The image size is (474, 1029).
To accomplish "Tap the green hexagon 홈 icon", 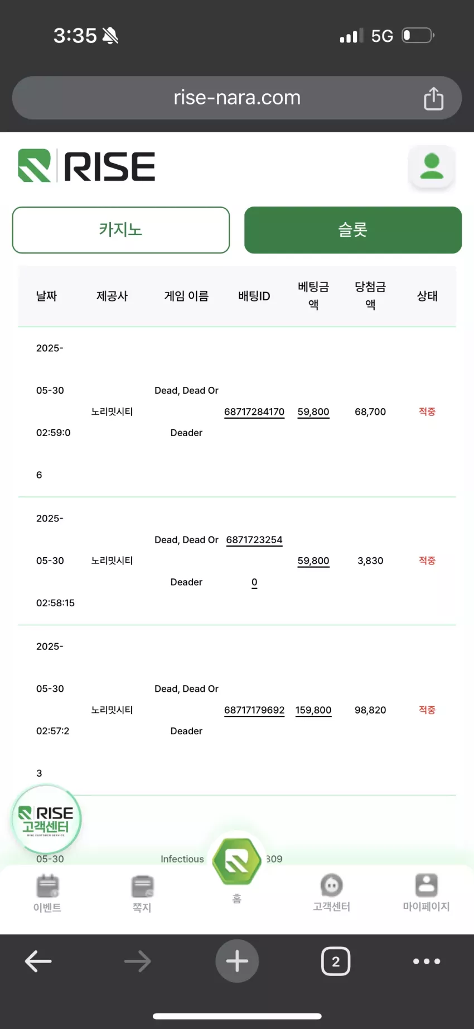I will point(237,862).
